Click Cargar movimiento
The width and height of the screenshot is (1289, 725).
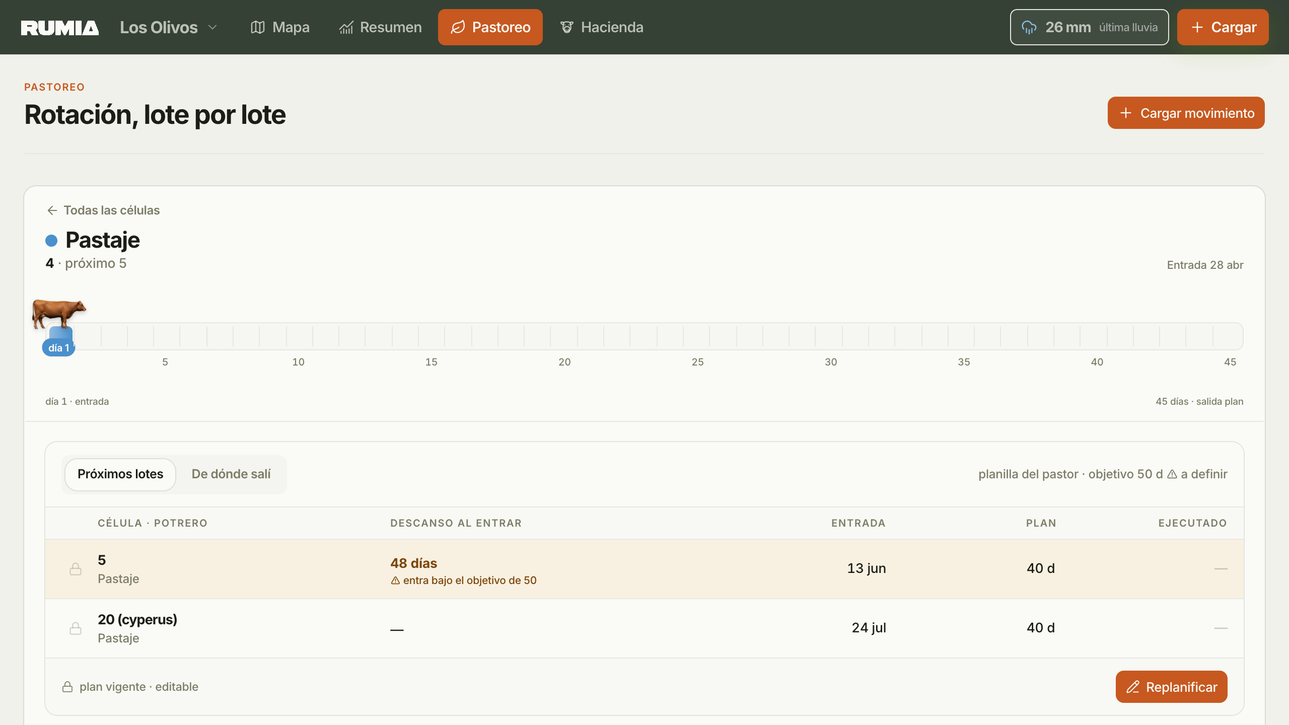pyautogui.click(x=1186, y=113)
